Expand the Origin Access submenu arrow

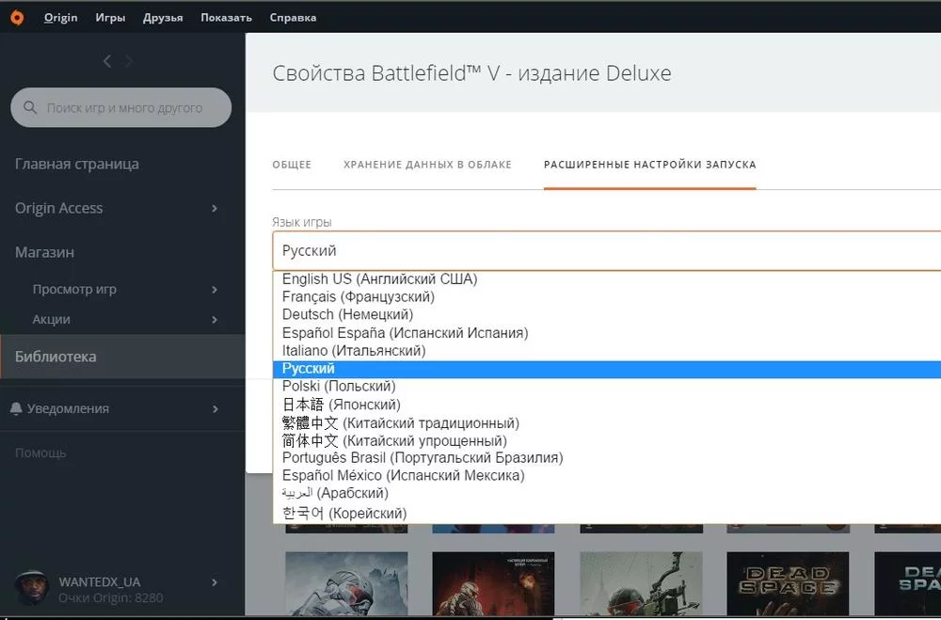[215, 208]
